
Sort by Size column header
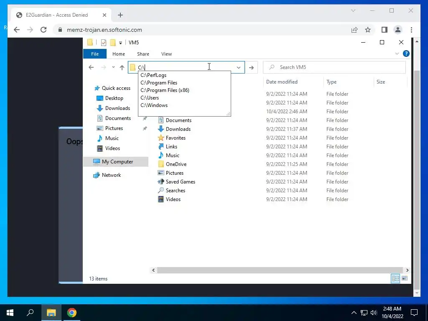(380, 82)
